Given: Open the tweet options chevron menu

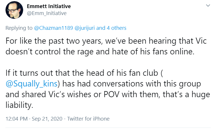Looking at the screenshot, I should pyautogui.click(x=208, y=5).
